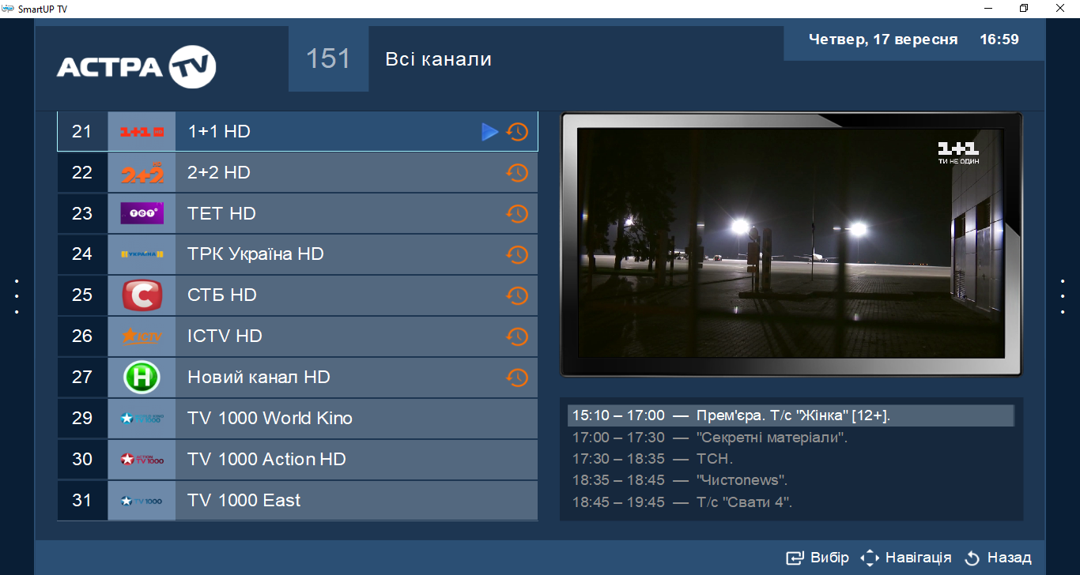The height and width of the screenshot is (575, 1080).
Task: Select channel TV 1000 Action HD
Action: point(297,460)
